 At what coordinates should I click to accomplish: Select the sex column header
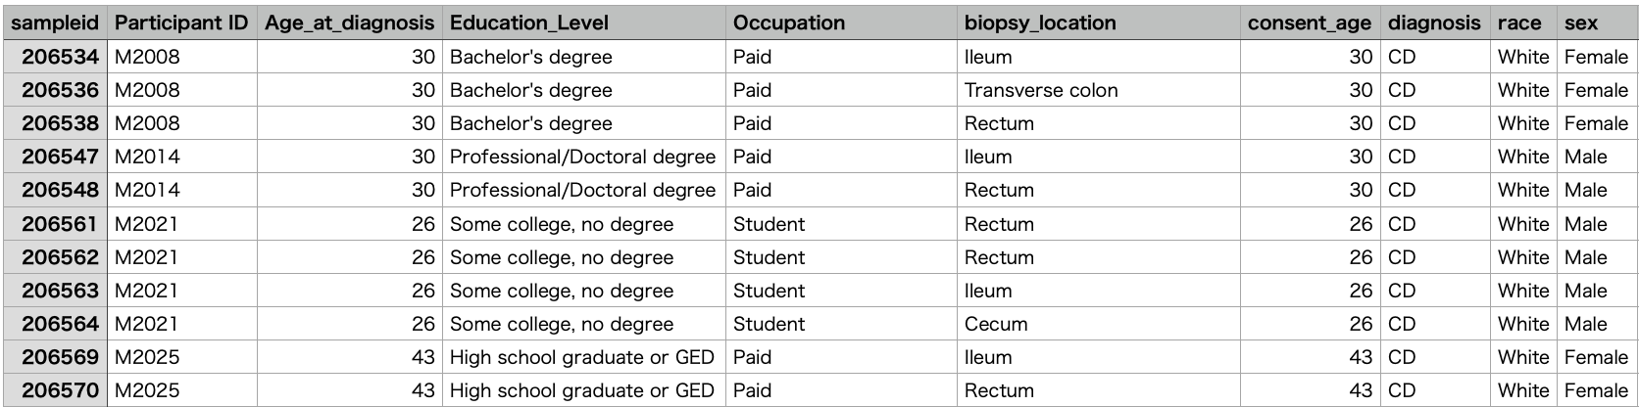1581,23
